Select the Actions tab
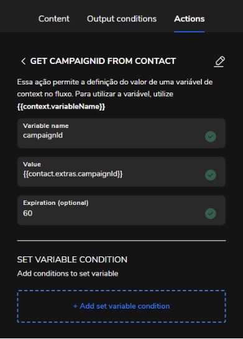The width and height of the screenshot is (243, 339). point(189,19)
